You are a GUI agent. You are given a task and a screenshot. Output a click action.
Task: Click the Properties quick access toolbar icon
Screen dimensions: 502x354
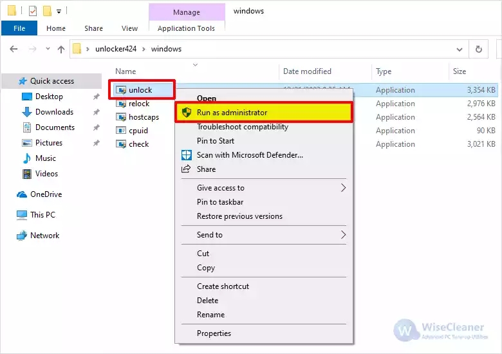point(33,11)
